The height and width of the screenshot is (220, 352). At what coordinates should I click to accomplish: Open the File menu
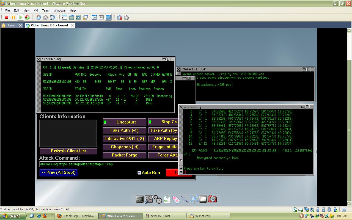tap(7, 10)
